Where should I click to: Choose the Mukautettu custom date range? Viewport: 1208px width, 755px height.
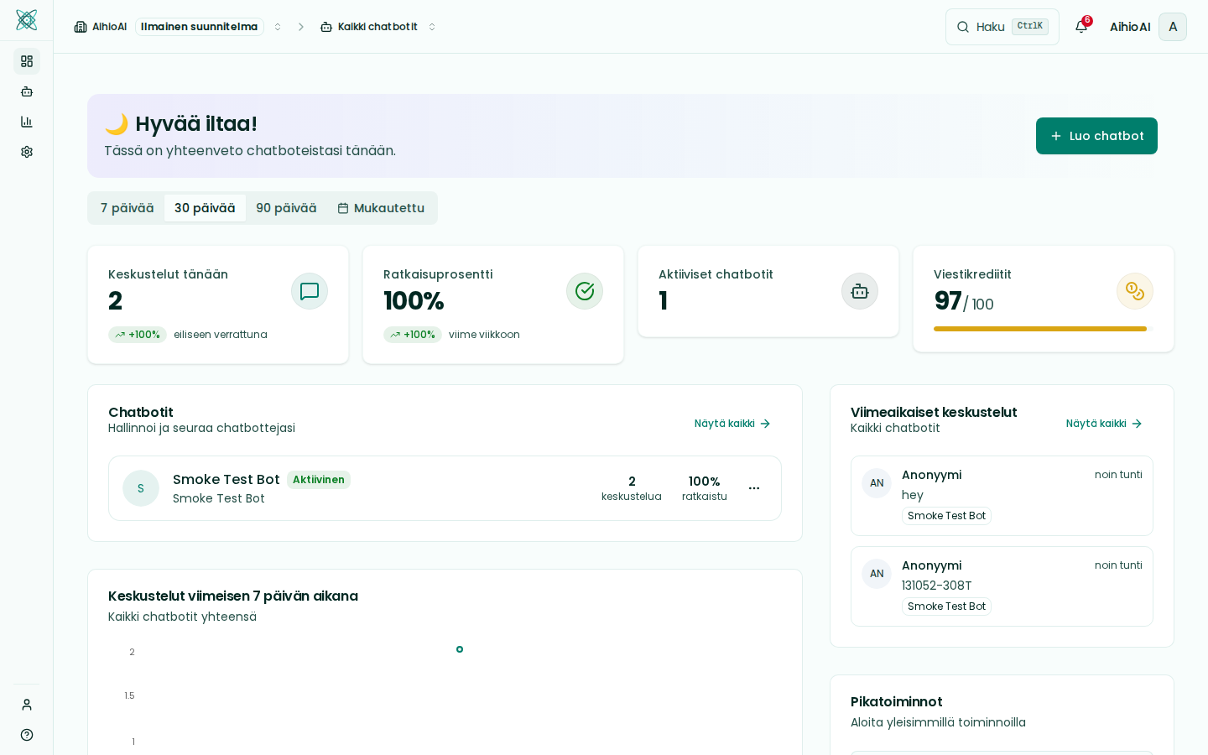382,208
